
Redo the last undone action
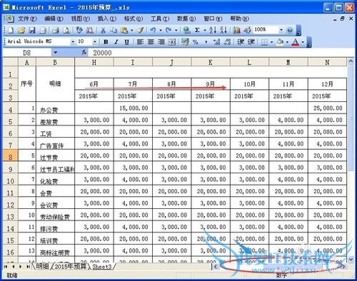169,30
